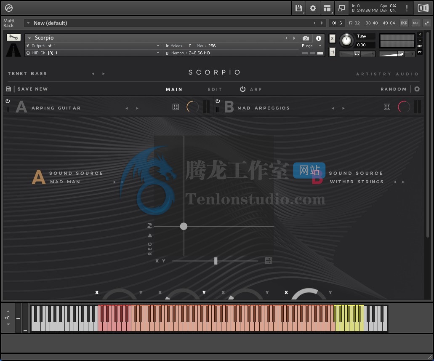Toggle ARP power button
The width and height of the screenshot is (434, 361).
click(x=243, y=89)
